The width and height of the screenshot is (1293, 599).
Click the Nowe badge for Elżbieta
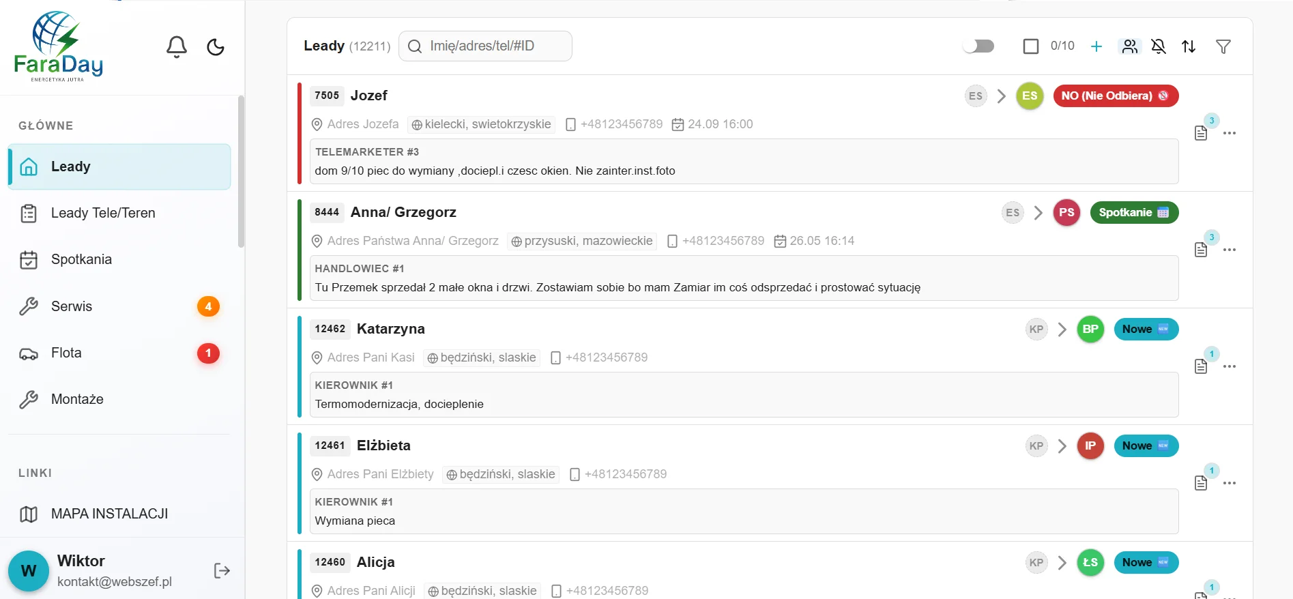(1146, 445)
